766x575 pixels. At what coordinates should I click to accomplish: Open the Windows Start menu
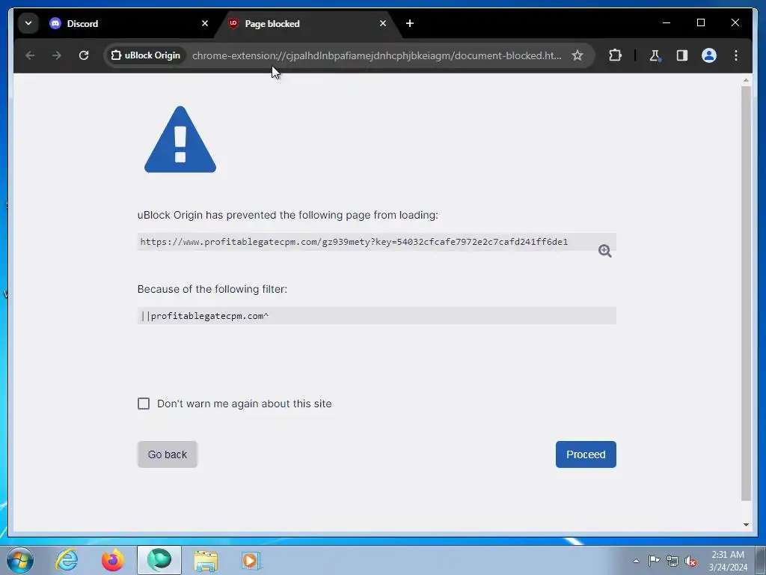(x=20, y=560)
